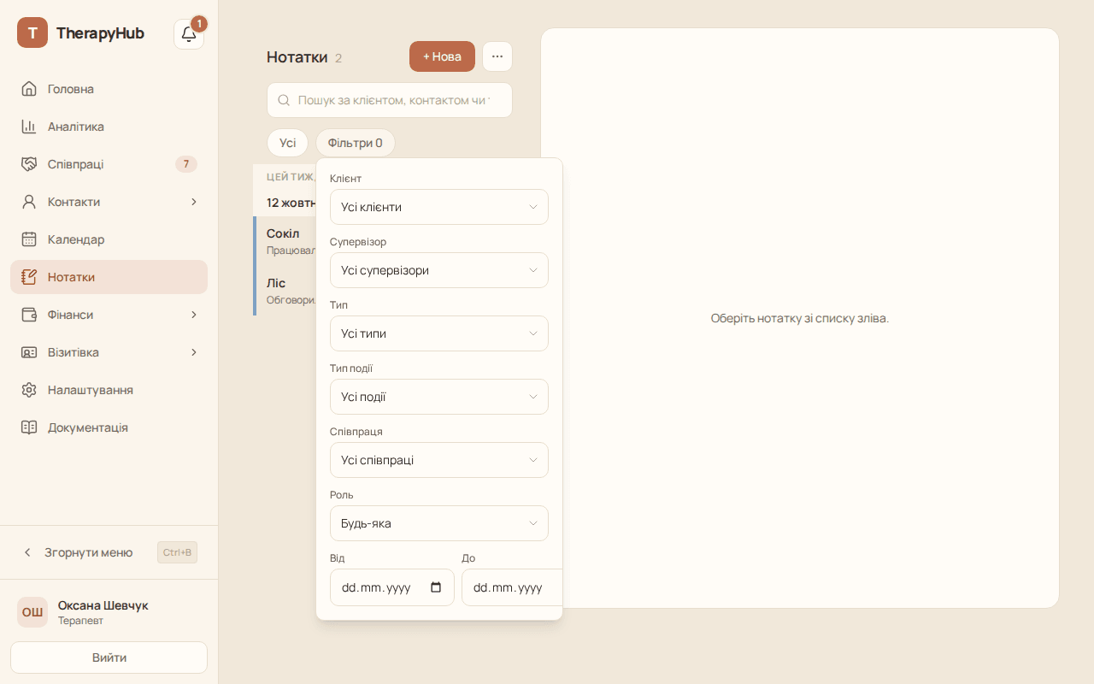Collapse the menu with Згорнути меню

[x=109, y=552]
